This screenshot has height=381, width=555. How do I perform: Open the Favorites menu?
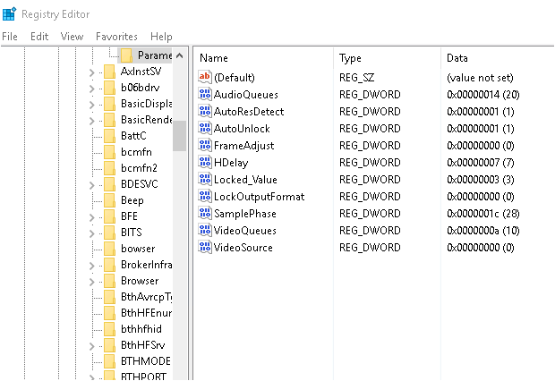tap(116, 37)
